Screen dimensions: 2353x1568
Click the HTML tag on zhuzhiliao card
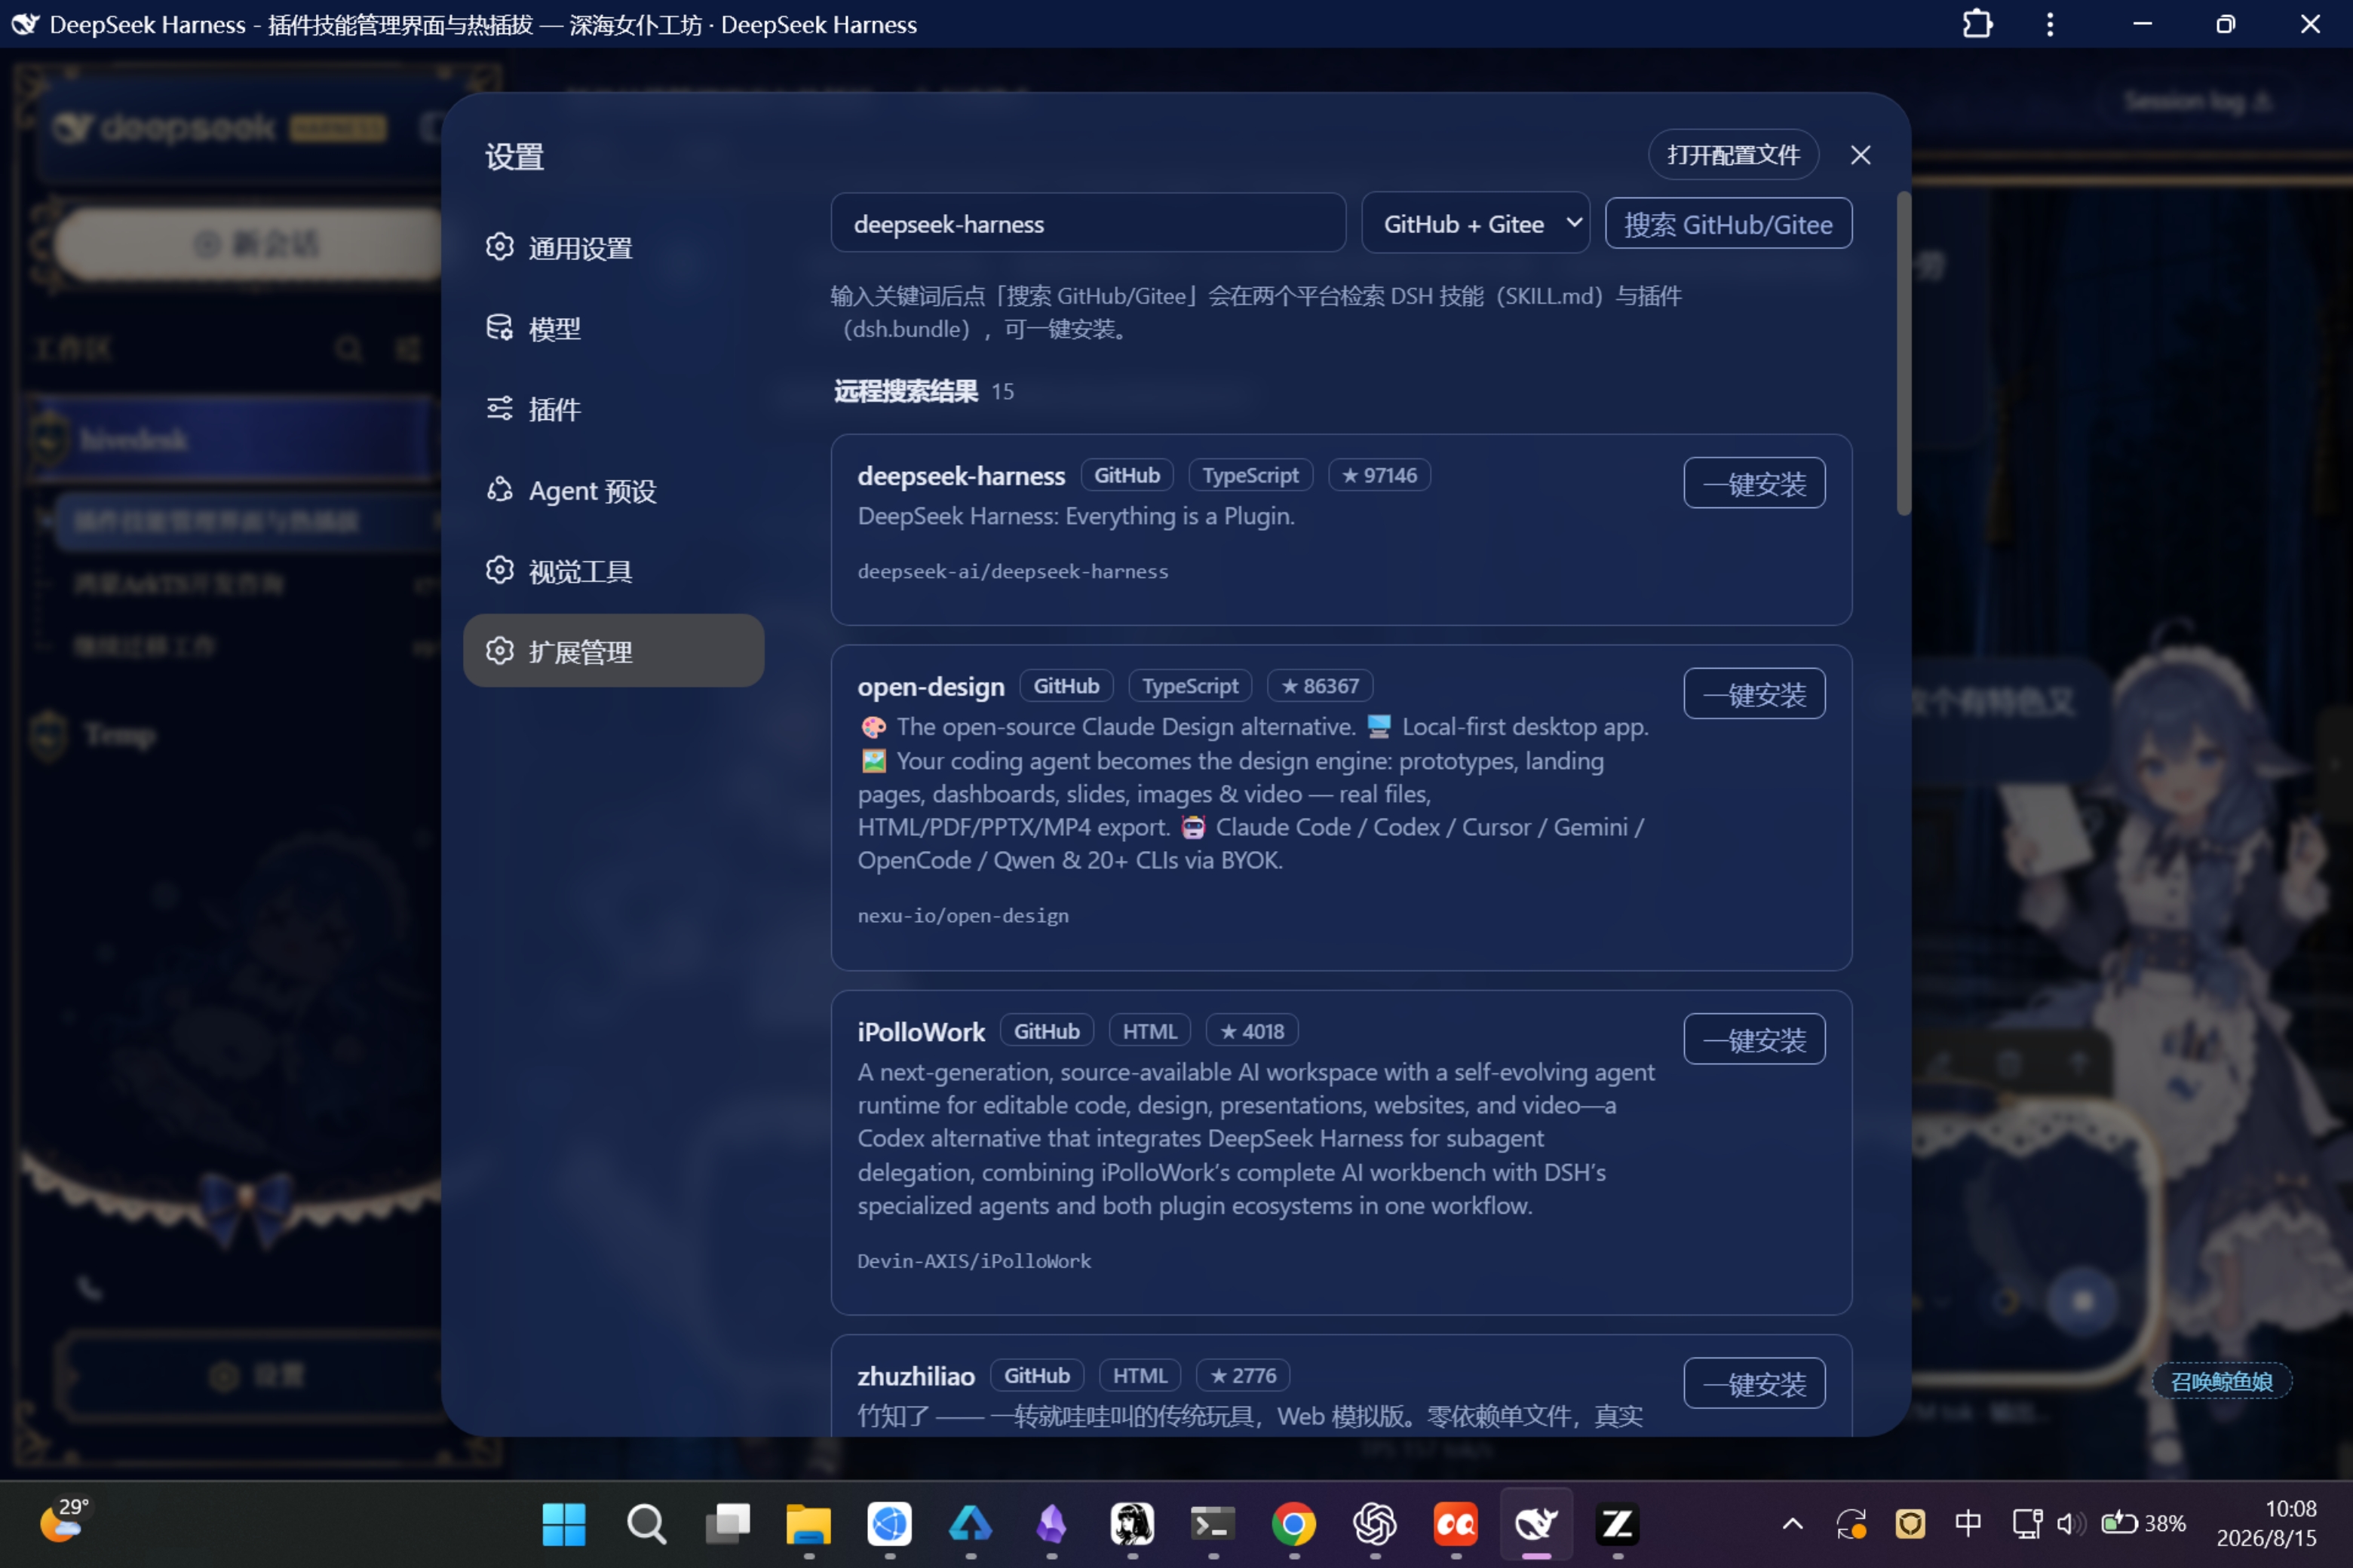pyautogui.click(x=1140, y=1375)
